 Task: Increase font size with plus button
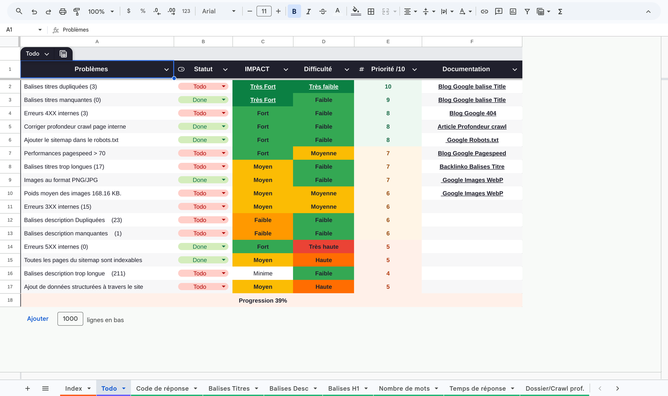pyautogui.click(x=278, y=12)
